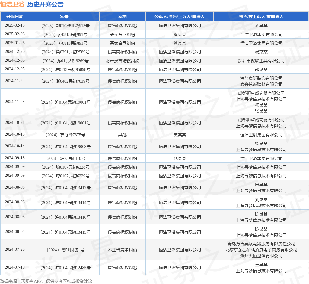Select case number (2024)豫01民终19269号
This screenshot has height=284, width=309.
point(65,61)
